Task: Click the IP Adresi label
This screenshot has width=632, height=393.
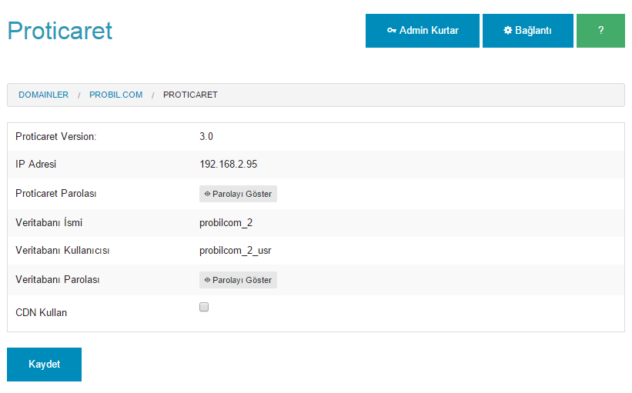Action: tap(36, 164)
